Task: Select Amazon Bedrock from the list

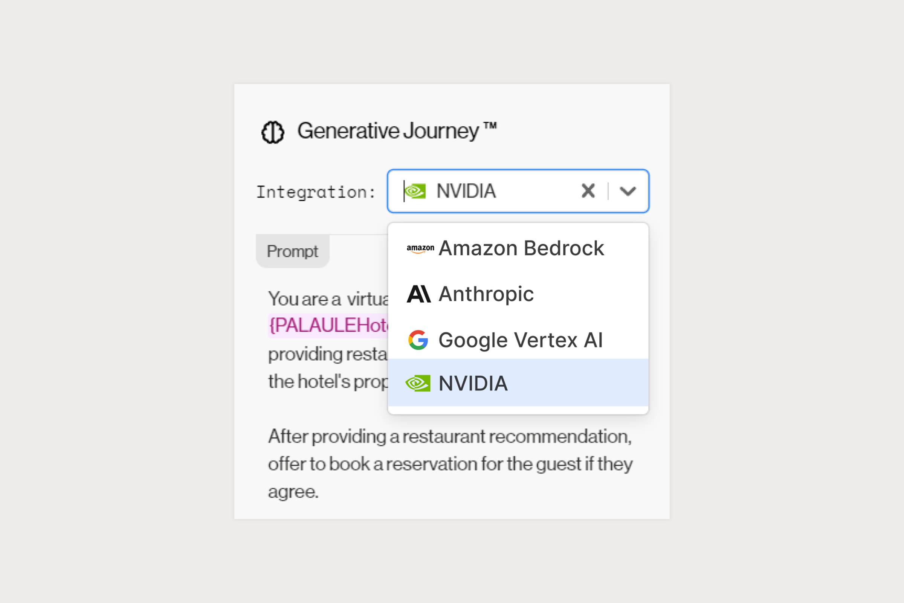Action: pos(518,248)
